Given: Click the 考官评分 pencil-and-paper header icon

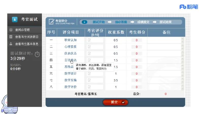Looking at the screenshot, I should (x=52, y=22).
